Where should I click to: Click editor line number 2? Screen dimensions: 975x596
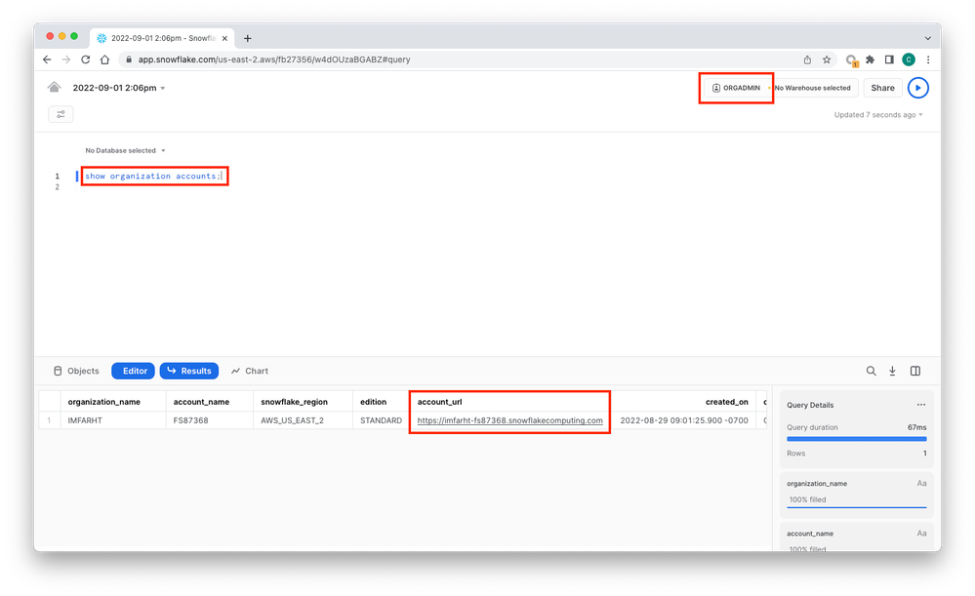tap(58, 187)
